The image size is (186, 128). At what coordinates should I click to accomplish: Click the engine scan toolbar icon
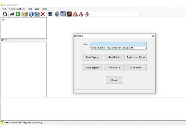pos(37,14)
